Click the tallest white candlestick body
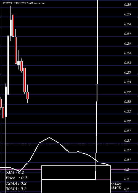The image size is (138, 193). pos(8,65)
